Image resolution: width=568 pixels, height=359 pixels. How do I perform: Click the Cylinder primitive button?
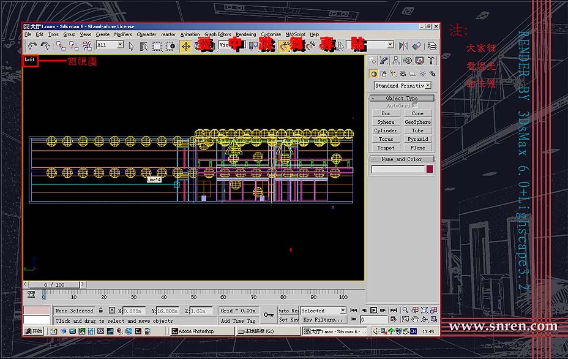tap(386, 130)
